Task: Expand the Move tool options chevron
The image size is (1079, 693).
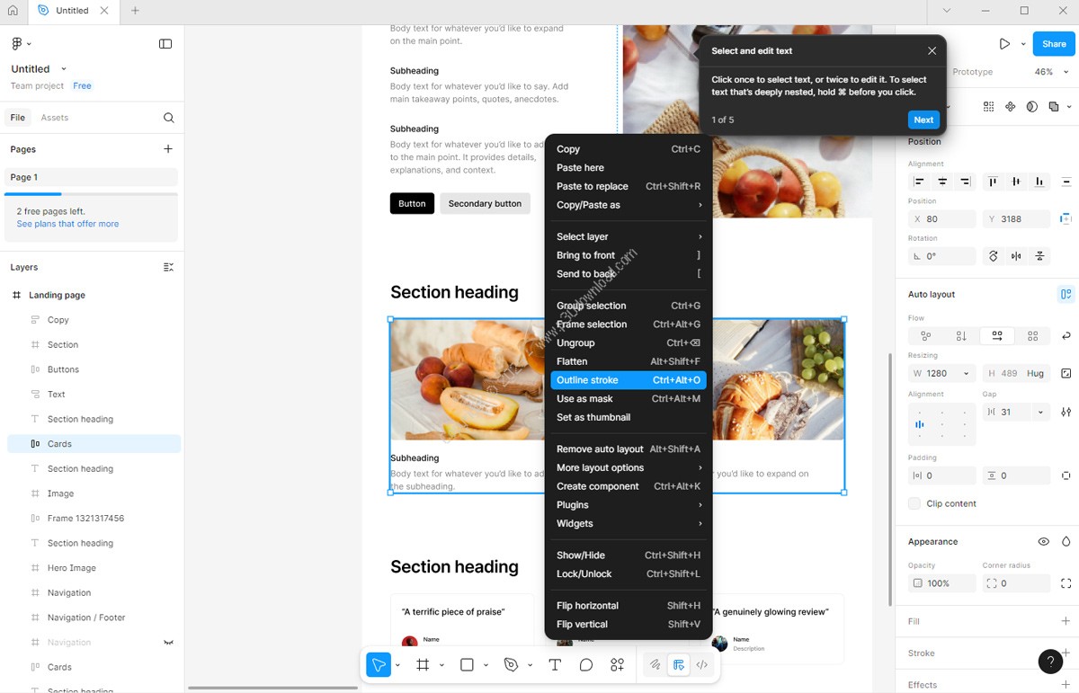Action: pos(398,665)
